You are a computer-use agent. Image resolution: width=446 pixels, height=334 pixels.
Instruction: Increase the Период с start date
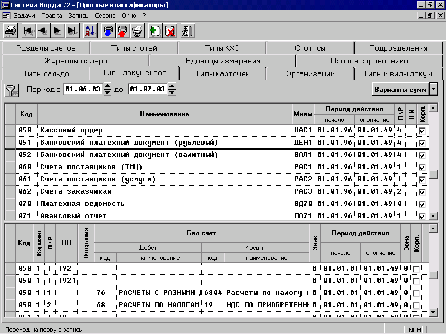(x=107, y=86)
